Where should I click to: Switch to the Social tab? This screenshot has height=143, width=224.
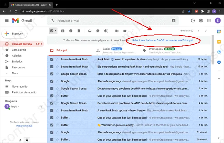click(x=116, y=50)
